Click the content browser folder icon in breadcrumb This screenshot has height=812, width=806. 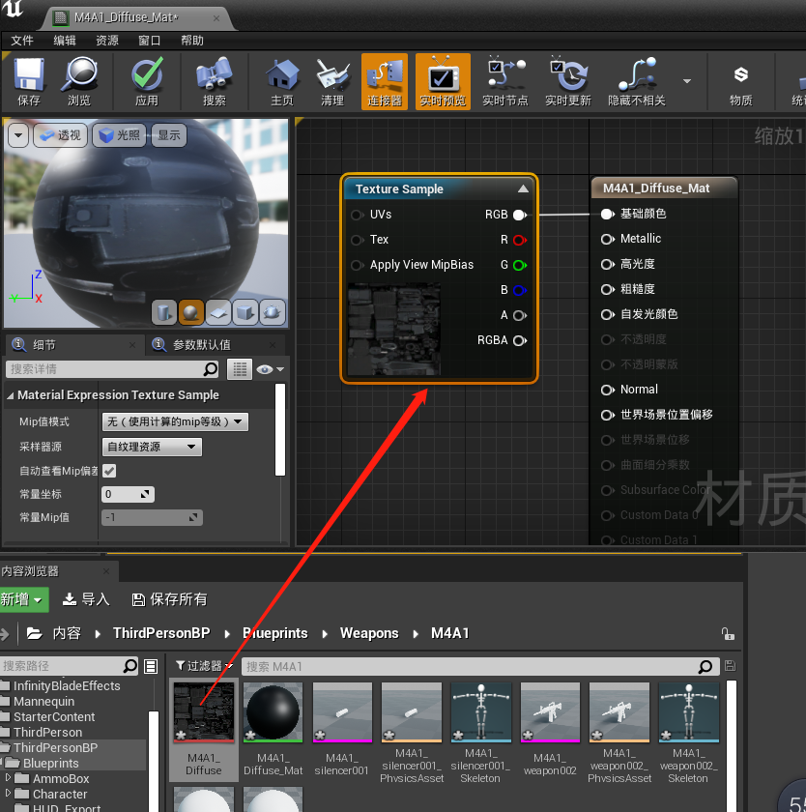point(34,633)
